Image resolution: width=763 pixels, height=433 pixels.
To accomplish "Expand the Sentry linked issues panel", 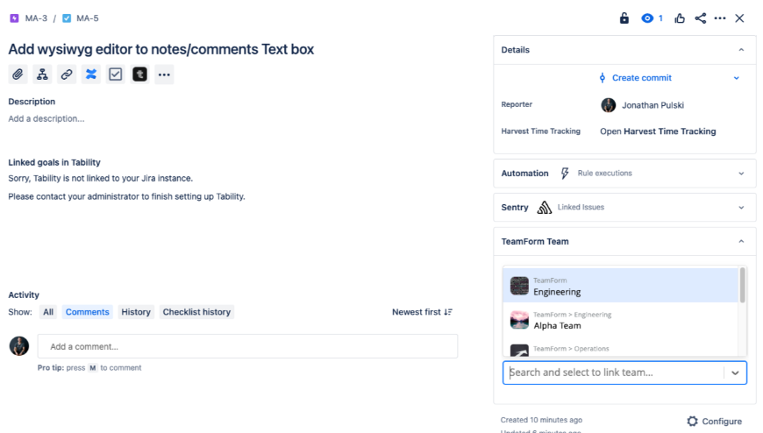I will (740, 208).
